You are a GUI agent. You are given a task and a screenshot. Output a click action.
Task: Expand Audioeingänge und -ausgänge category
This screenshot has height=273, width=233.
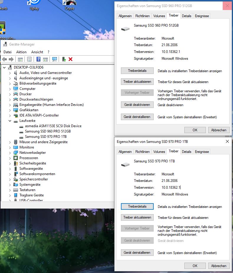point(10,78)
